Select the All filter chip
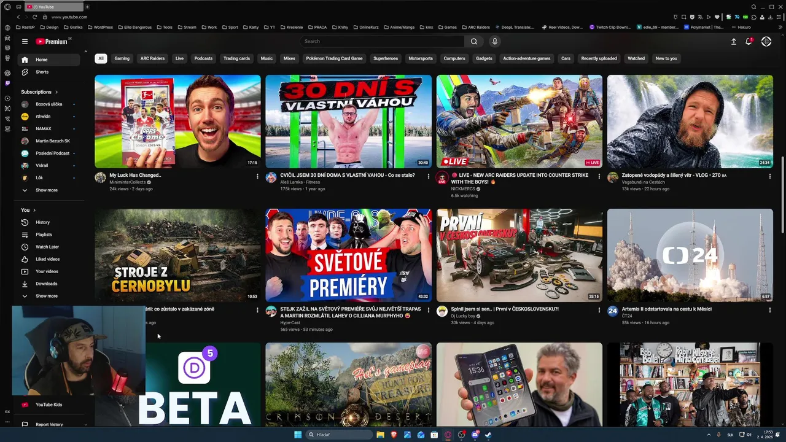 pos(101,58)
